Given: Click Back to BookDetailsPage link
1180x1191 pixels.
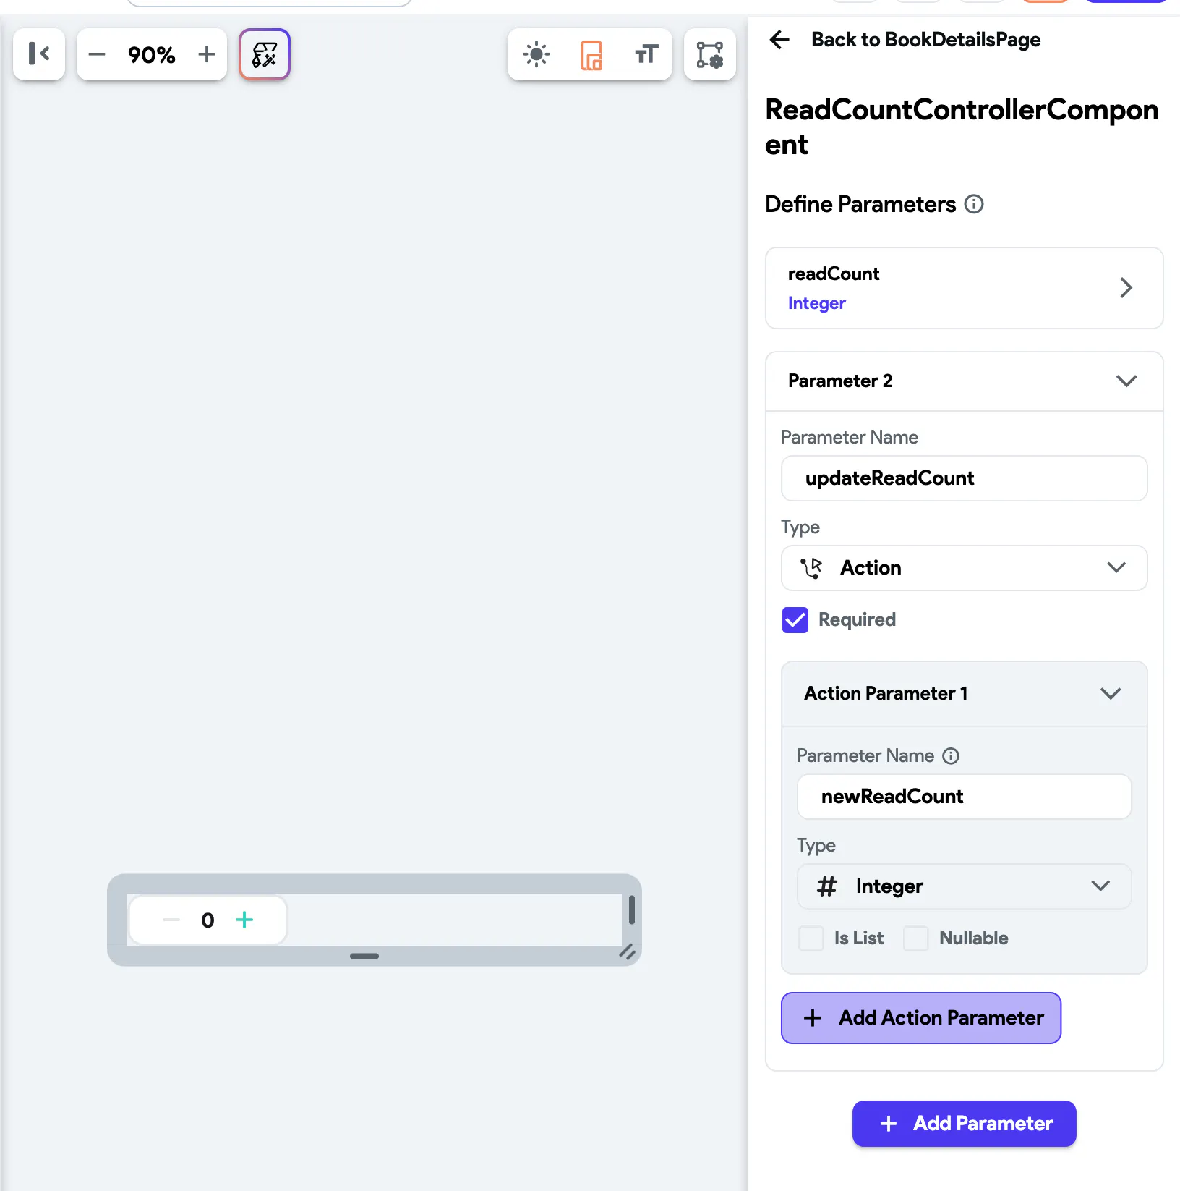Looking at the screenshot, I should coord(925,39).
